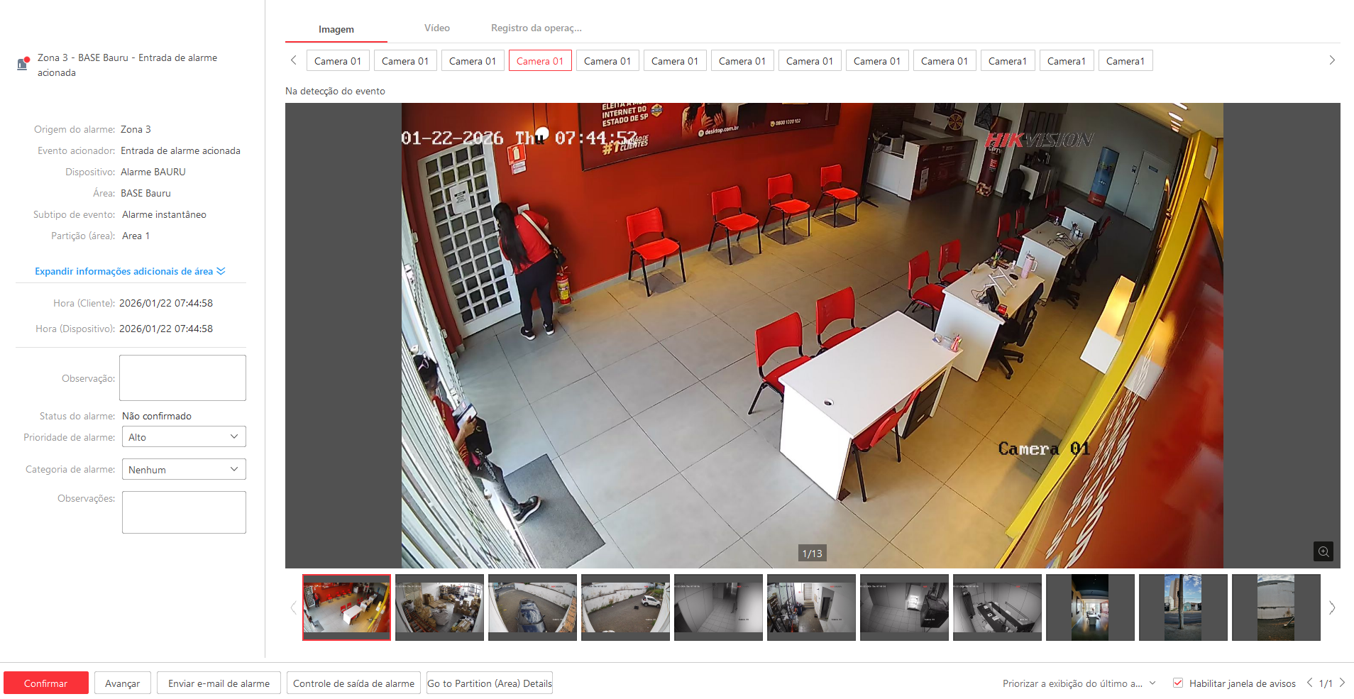Go to next alarm page arrow

tap(1342, 683)
